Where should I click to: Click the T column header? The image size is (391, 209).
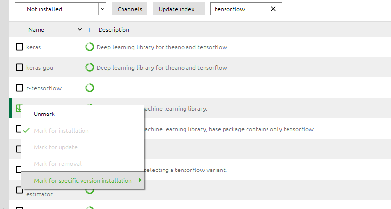(89, 30)
